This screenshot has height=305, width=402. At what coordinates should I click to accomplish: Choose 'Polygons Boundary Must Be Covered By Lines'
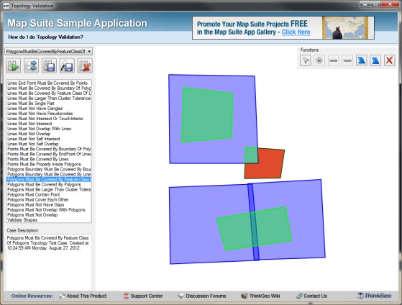tap(49, 174)
